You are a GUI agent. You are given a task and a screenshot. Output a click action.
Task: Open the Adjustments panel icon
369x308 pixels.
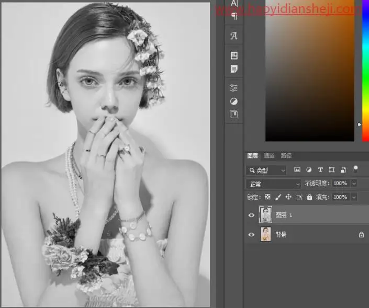coord(233,101)
